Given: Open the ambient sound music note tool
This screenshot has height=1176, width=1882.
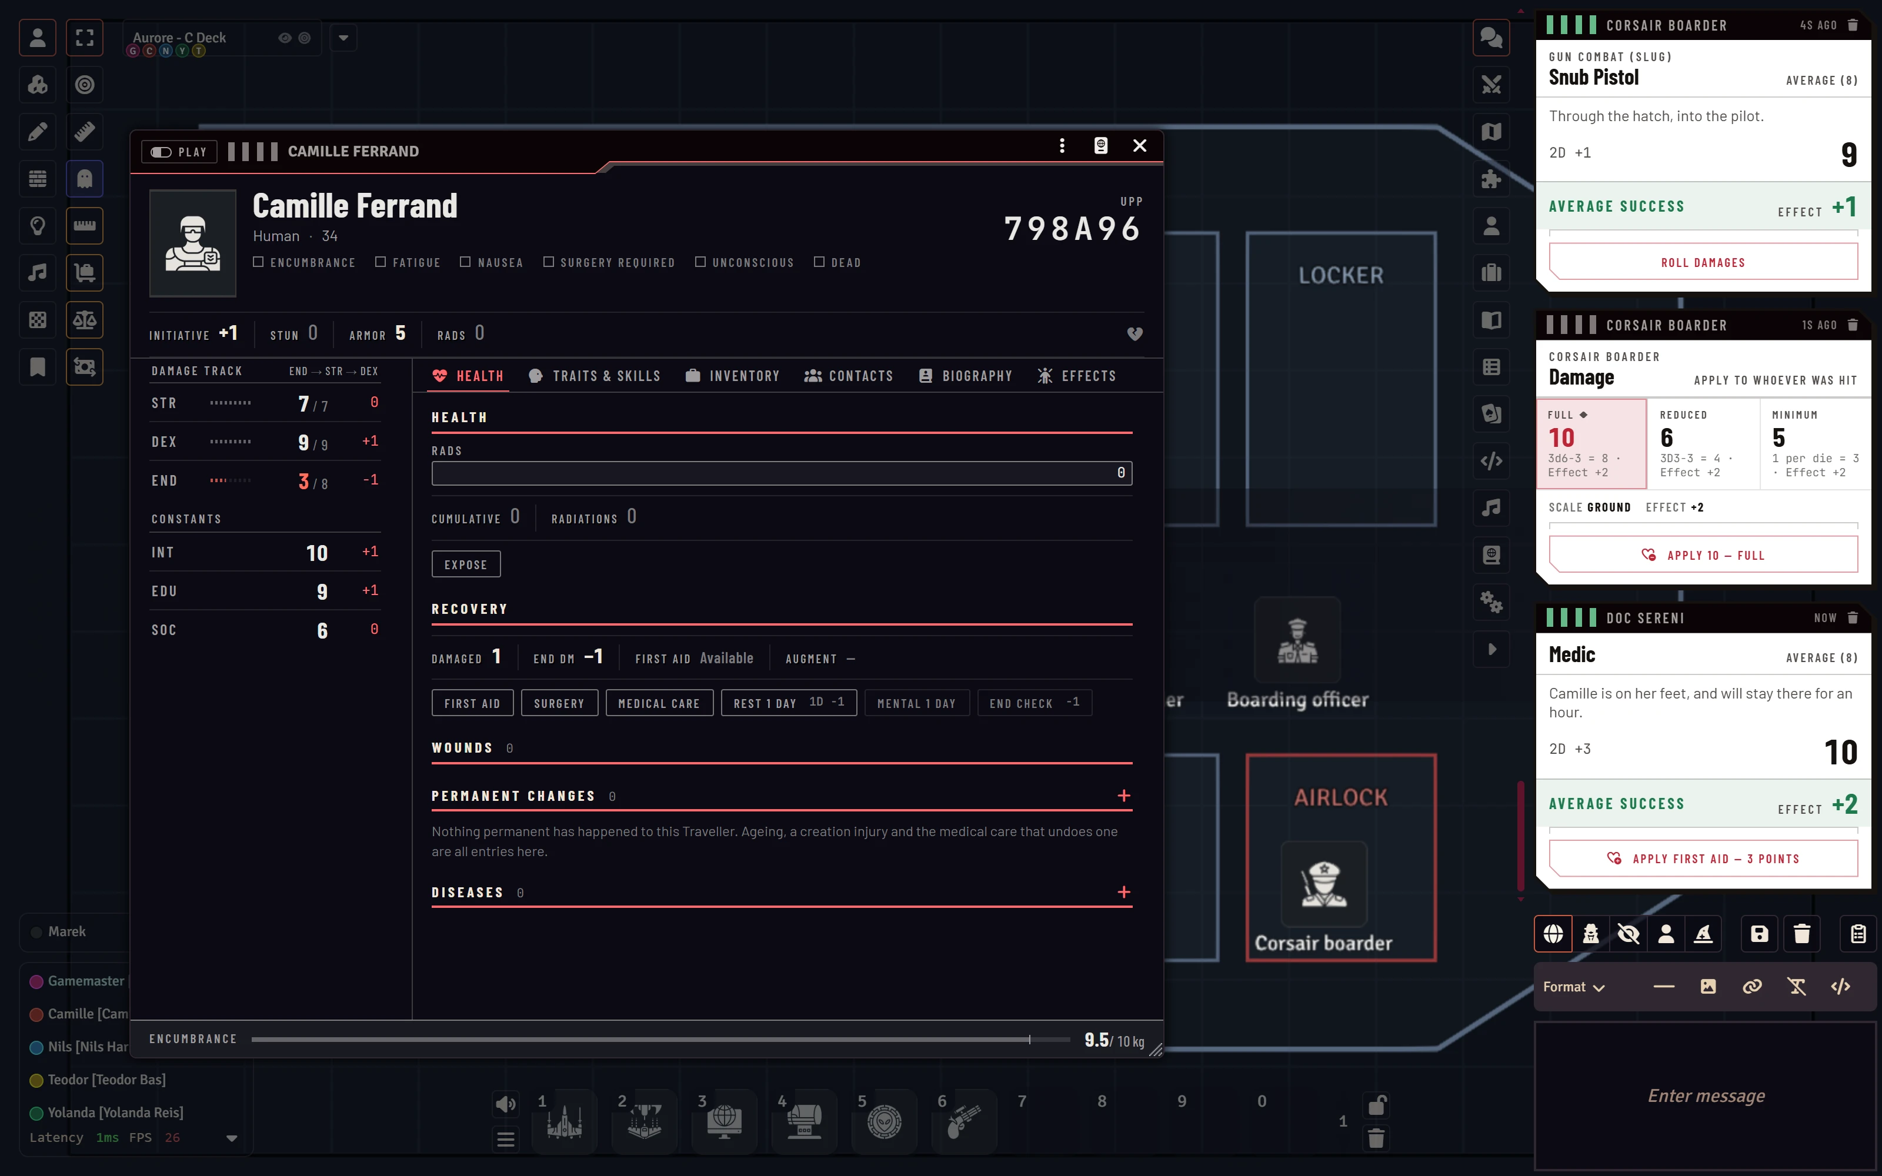Looking at the screenshot, I should [37, 272].
